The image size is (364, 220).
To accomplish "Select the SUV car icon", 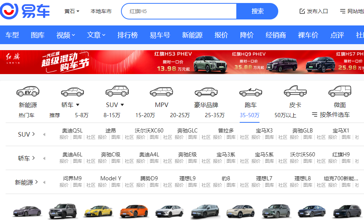I will (117, 91).
